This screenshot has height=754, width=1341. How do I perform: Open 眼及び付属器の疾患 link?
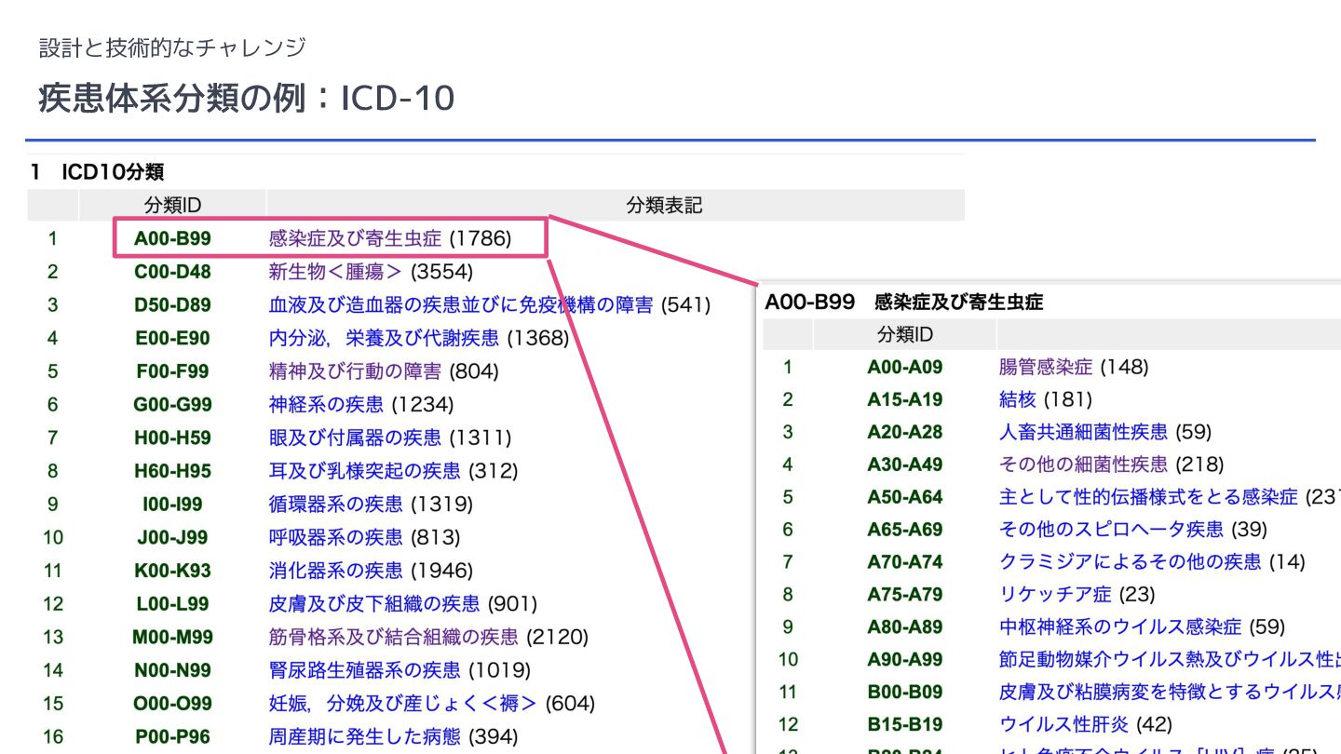point(355,438)
